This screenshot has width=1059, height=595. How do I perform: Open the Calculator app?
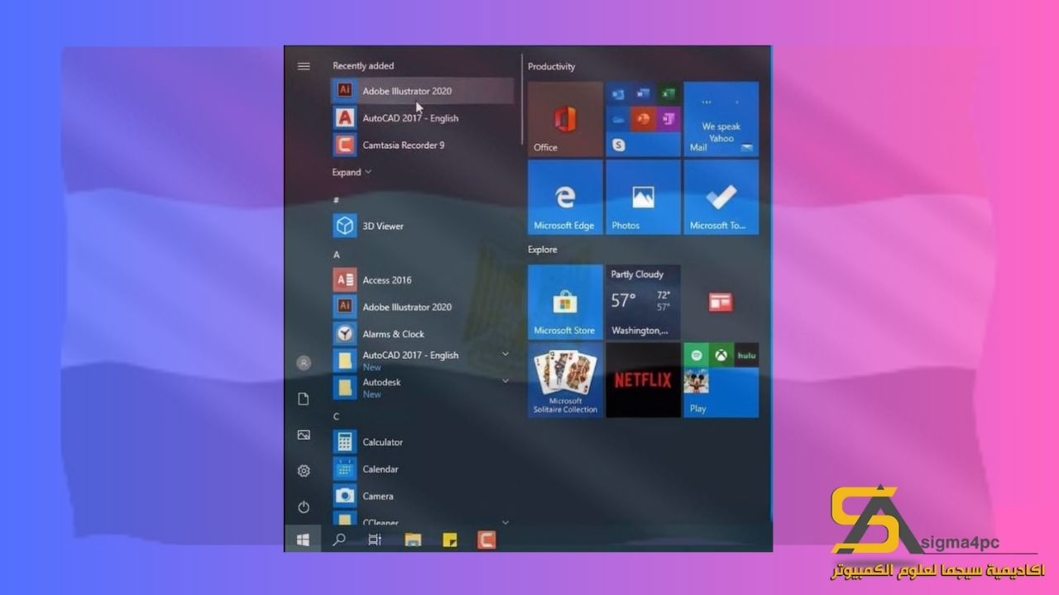coord(422,442)
